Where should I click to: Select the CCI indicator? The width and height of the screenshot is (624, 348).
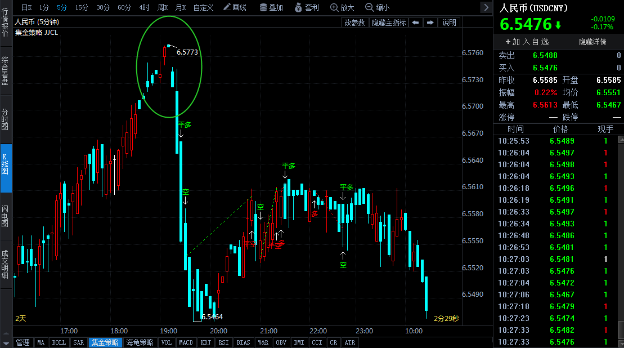click(317, 342)
